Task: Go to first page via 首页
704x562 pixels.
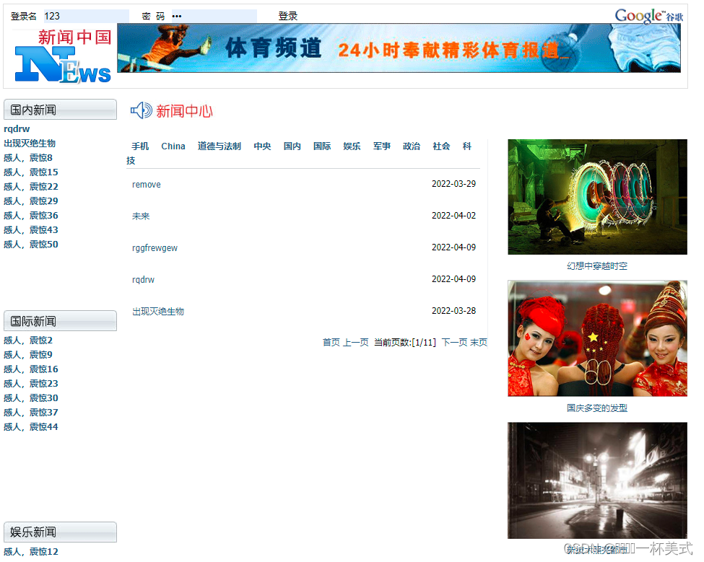Action: pos(331,343)
